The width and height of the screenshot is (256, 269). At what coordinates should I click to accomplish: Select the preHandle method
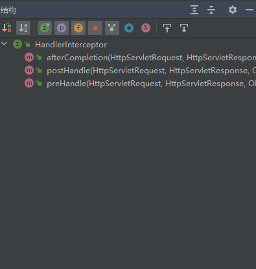coord(151,84)
